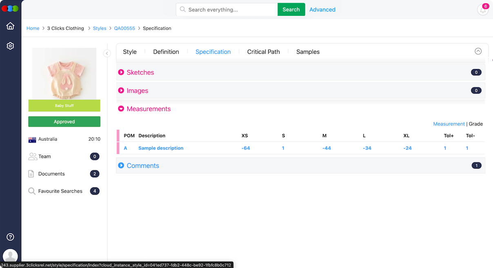Click the green Search button
This screenshot has height=268, width=493.
point(291,9)
